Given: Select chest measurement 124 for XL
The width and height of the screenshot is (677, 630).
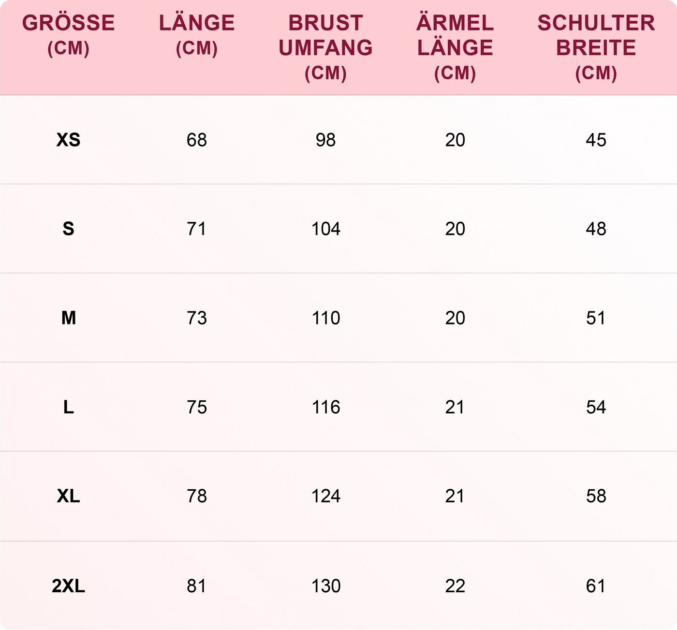Looking at the screenshot, I should point(325,496).
